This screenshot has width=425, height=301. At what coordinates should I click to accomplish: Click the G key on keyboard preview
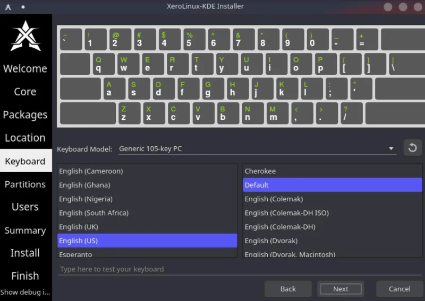[214, 88]
